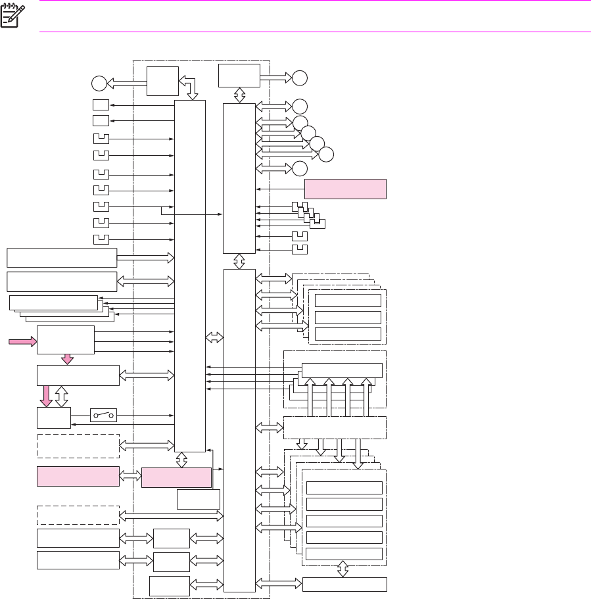This screenshot has width=591, height=599.
Task: Select the pink block inside the dash-dot enclosure
Action: click(x=176, y=477)
